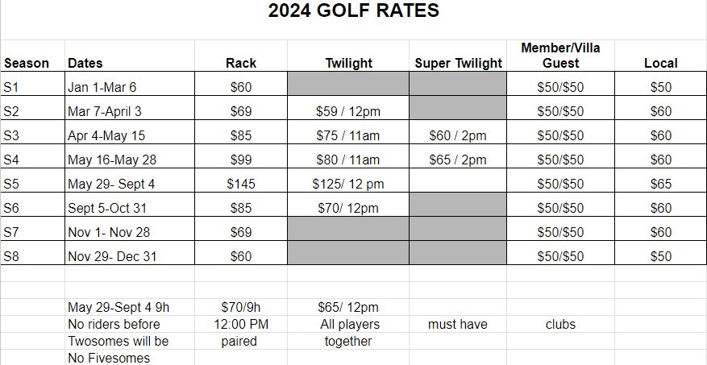Click the No riders before cell
The image size is (707, 365).
pos(114,324)
